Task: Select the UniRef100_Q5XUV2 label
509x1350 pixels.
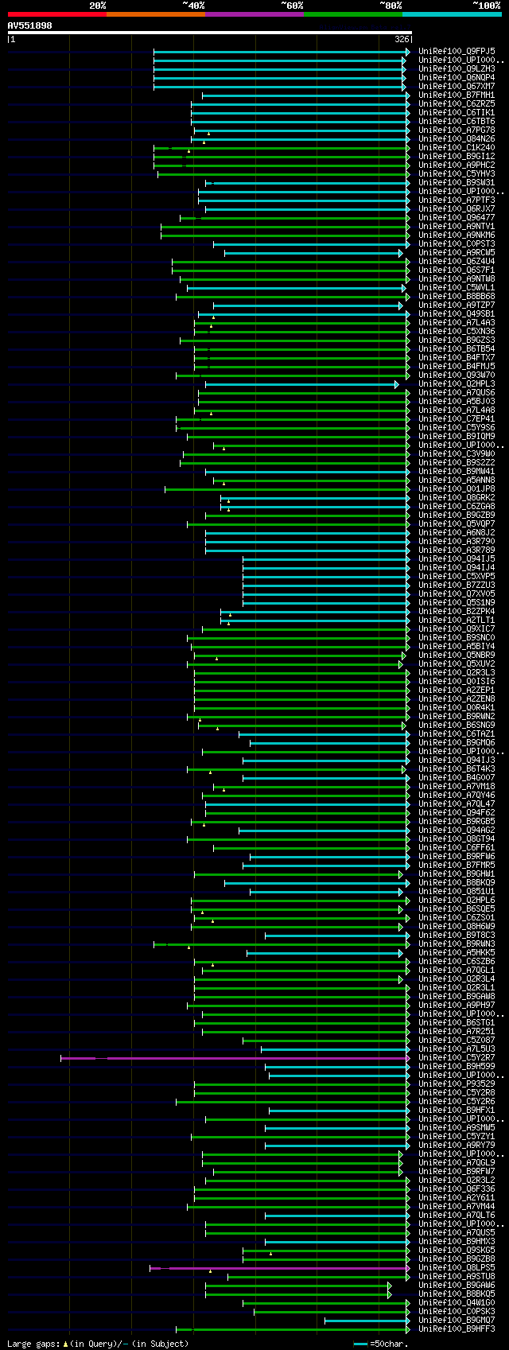Action: click(x=457, y=664)
